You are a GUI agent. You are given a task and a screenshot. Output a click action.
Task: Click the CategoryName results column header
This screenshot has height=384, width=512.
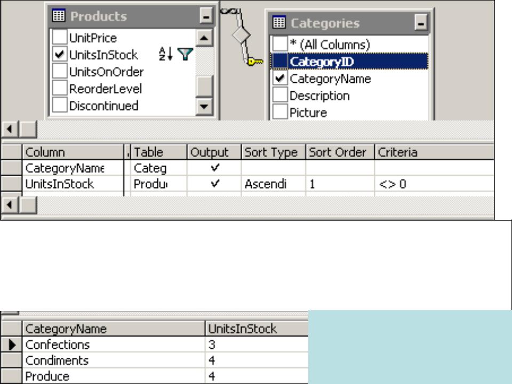[x=113, y=328]
